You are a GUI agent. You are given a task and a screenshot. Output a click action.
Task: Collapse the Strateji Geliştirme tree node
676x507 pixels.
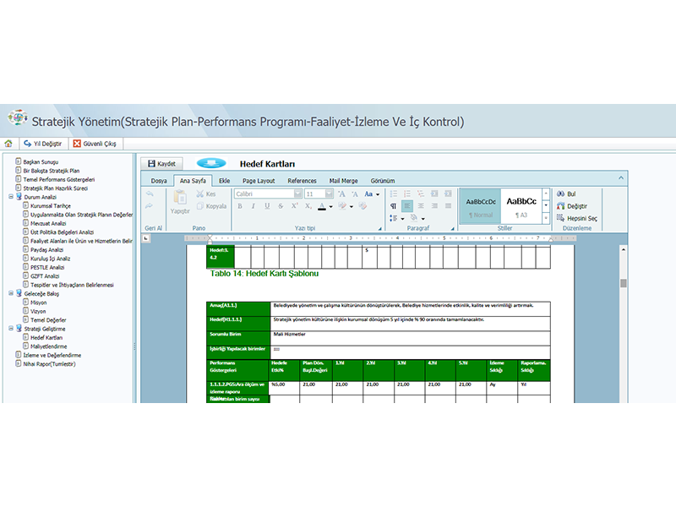11,329
